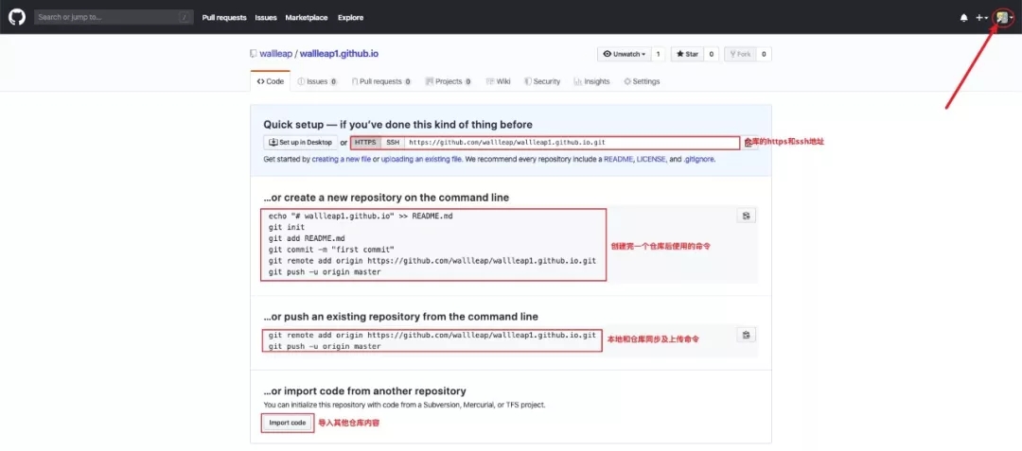Click the GitHub Octocat logo
Viewport: 1022px width, 451px height.
click(x=17, y=17)
